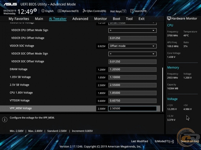Switch to Main tab
Image resolution: width=201 pixels, height=150 pixels.
39,19
